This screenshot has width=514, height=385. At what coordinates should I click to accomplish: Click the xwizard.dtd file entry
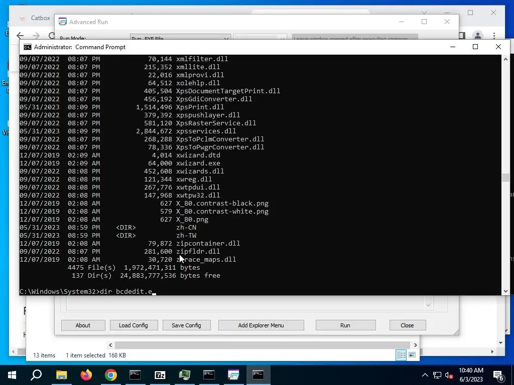coord(198,155)
